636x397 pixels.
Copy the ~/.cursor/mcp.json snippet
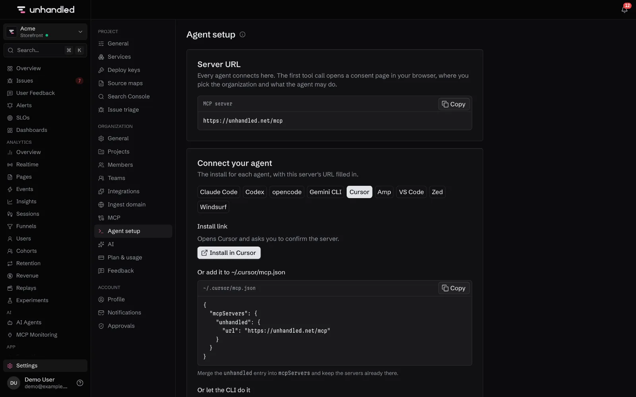(x=454, y=288)
